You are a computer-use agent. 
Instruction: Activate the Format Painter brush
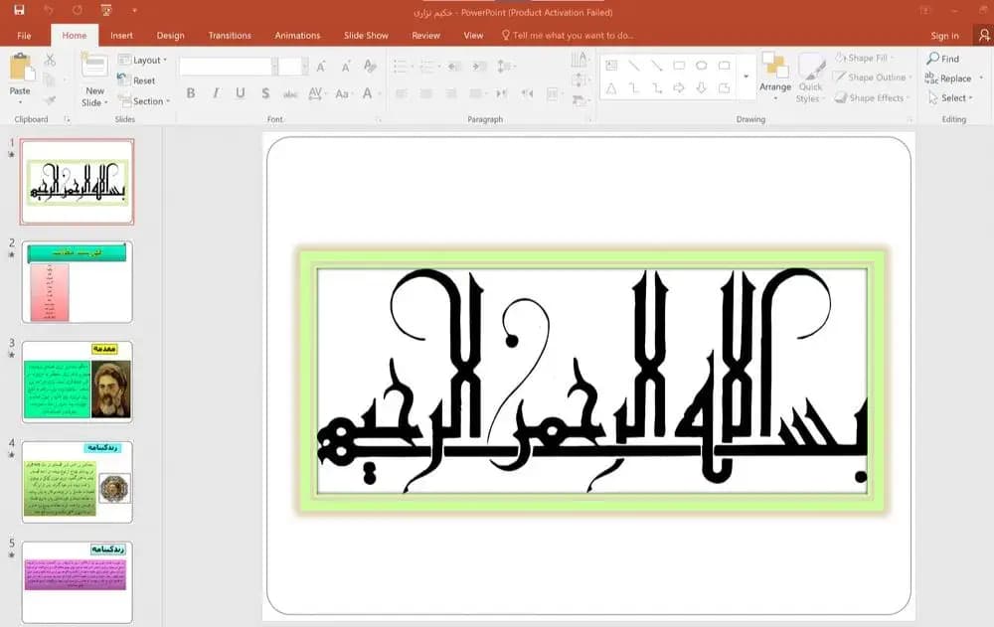tap(50, 99)
